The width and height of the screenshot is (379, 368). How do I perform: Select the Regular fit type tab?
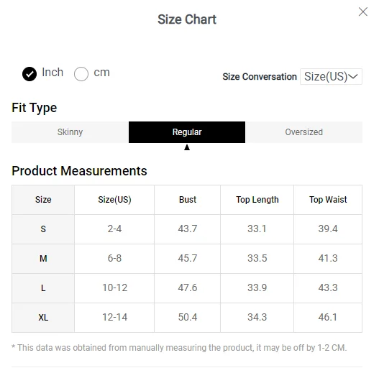(187, 132)
